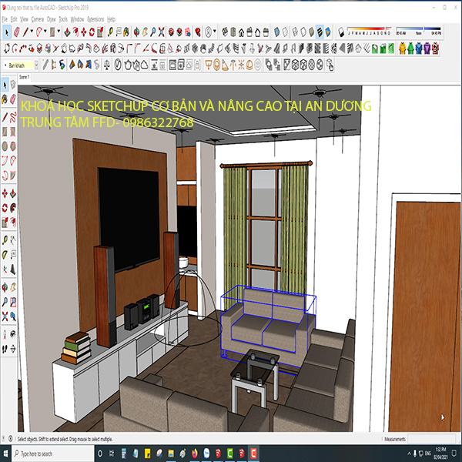This screenshot has width=462, height=462.
Task: Click the status bar text starting with Select objects
Action: pos(65,439)
